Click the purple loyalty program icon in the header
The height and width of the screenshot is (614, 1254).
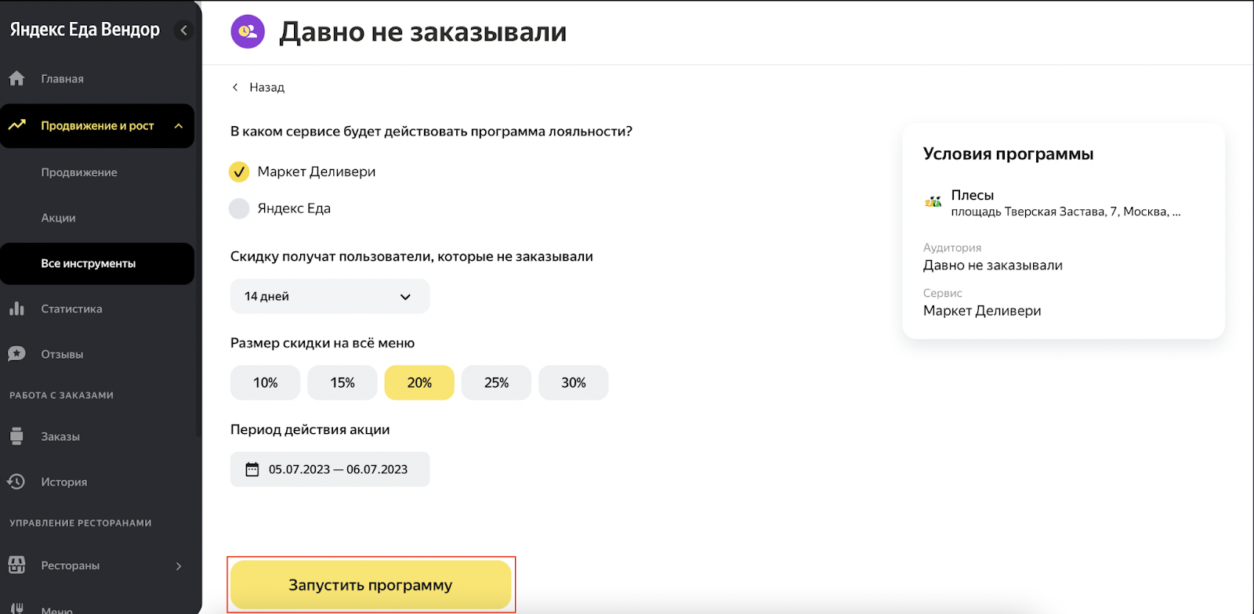click(248, 31)
